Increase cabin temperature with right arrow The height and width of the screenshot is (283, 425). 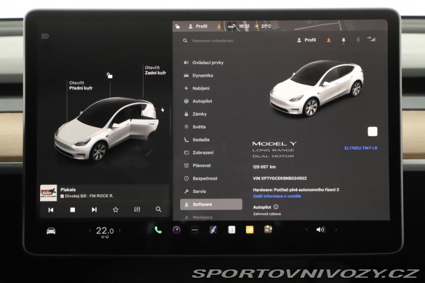120,231
